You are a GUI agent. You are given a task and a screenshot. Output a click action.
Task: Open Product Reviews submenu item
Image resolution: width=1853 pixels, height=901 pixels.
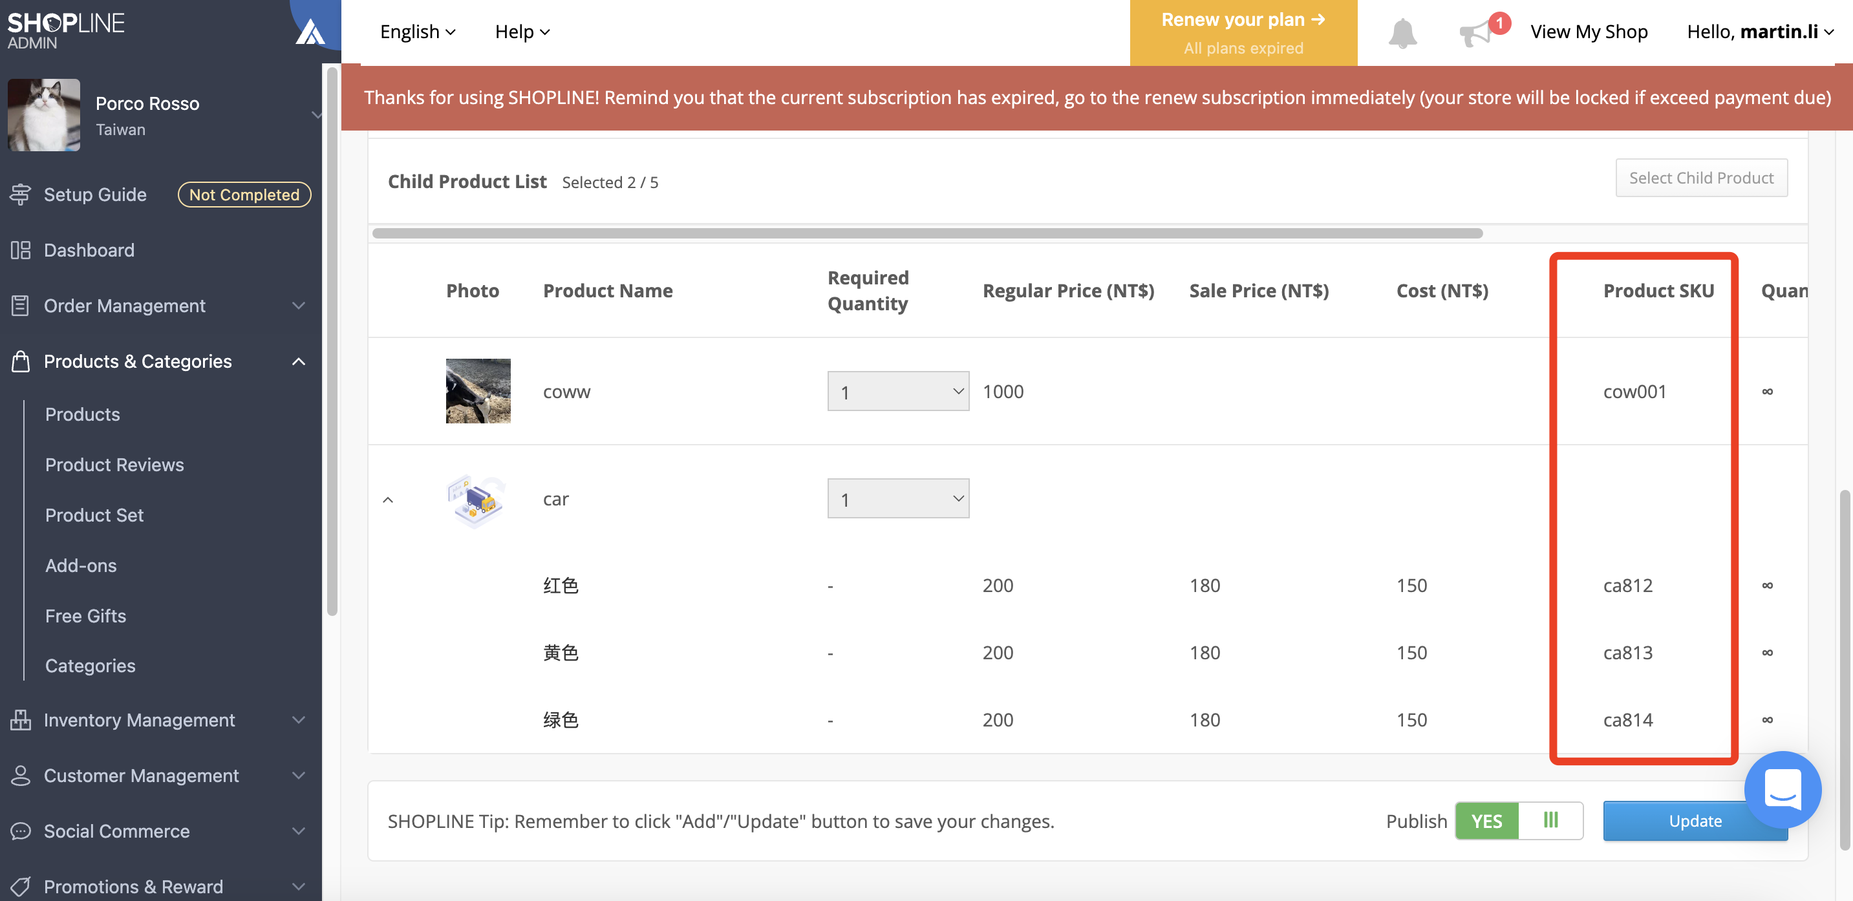[114, 465]
